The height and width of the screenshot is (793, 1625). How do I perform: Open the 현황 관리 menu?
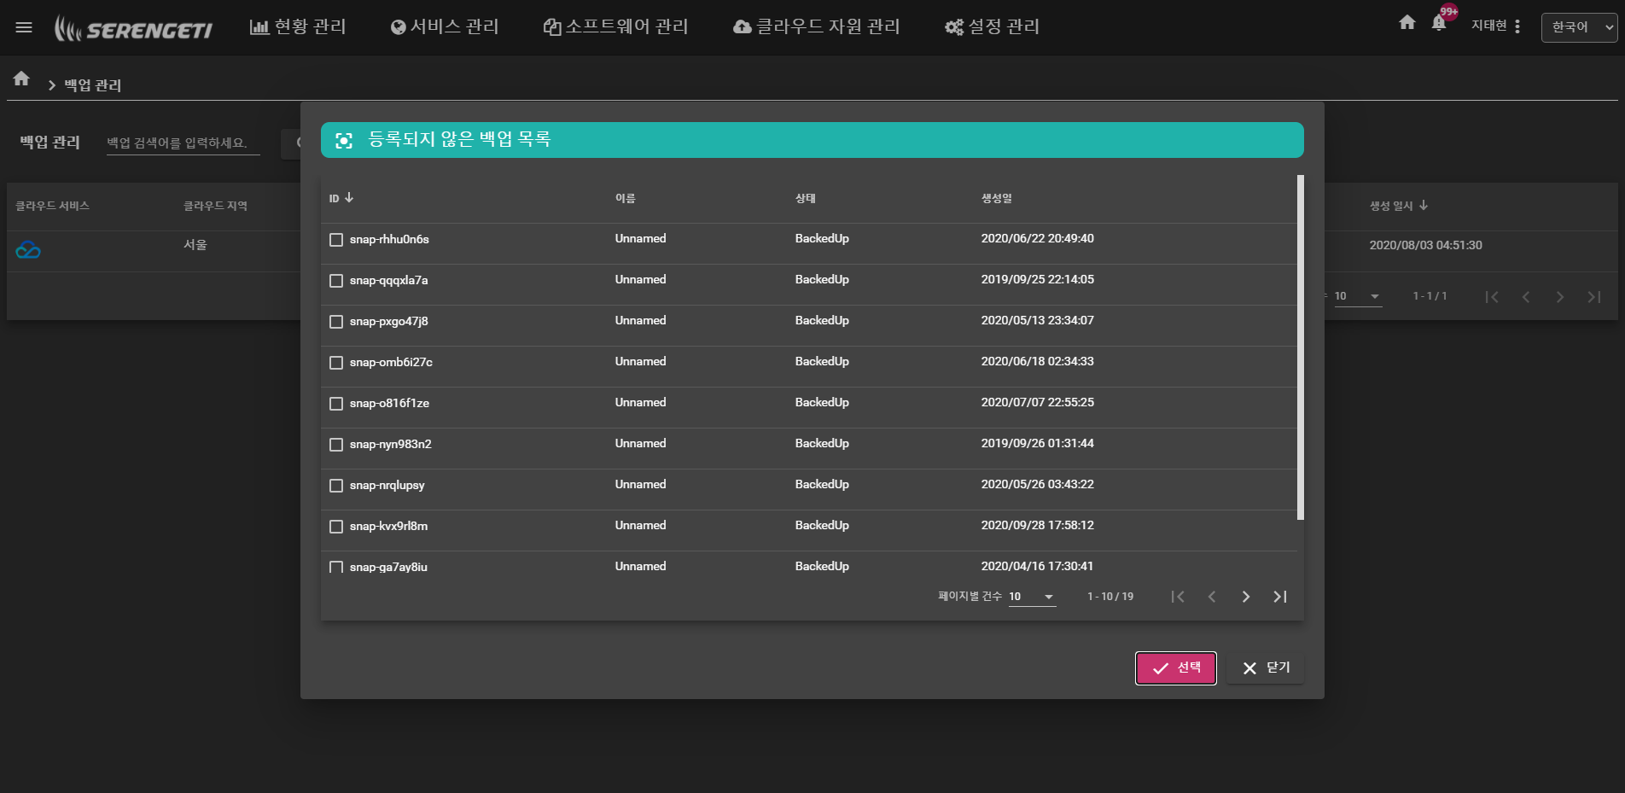(x=298, y=27)
